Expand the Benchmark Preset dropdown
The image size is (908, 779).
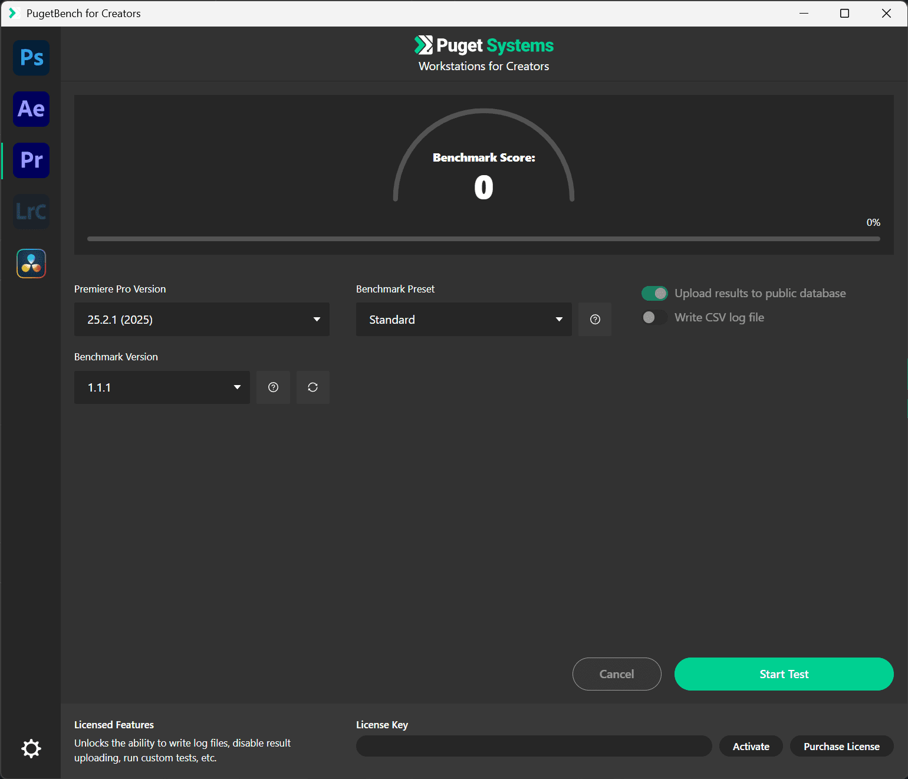tap(463, 319)
